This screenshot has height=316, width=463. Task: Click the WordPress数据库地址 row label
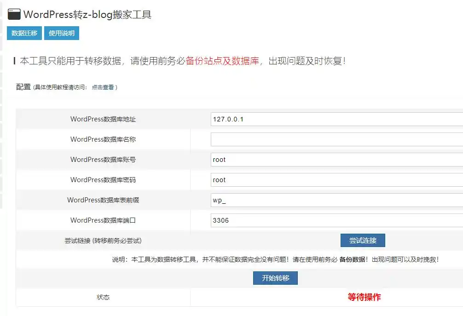pyautogui.click(x=103, y=119)
